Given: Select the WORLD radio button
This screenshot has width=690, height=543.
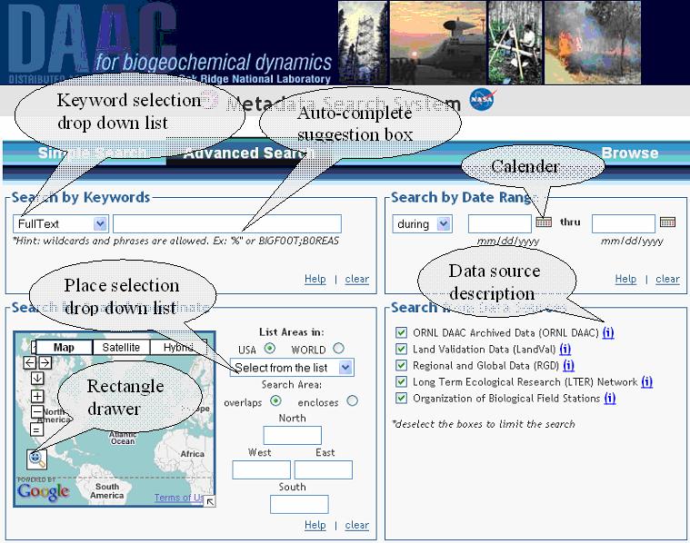Looking at the screenshot, I should 338,349.
